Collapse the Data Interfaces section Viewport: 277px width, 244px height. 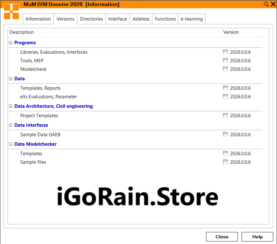click(x=11, y=125)
